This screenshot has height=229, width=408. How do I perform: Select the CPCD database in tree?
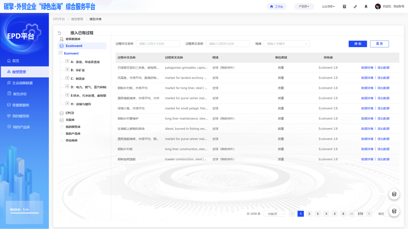pos(70,113)
